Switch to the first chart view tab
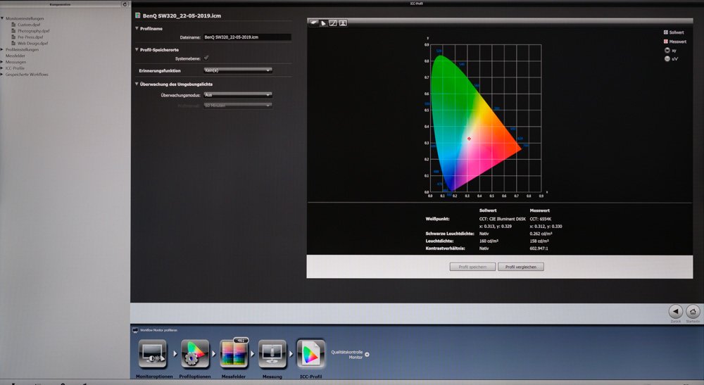 pos(313,23)
